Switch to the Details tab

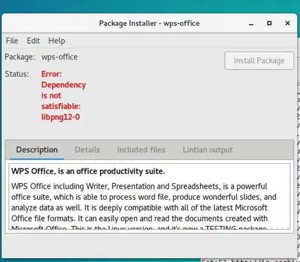87,150
